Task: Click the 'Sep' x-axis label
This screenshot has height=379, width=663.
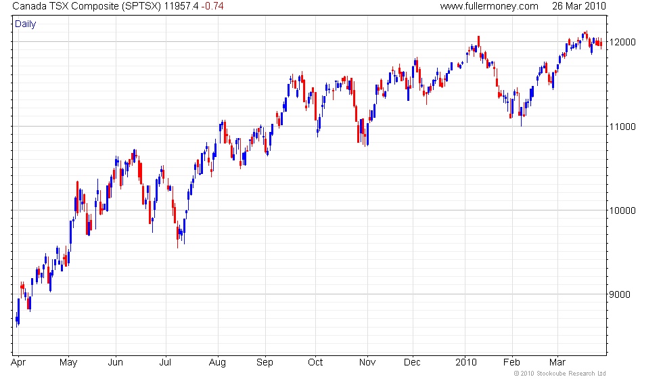Action: (265, 363)
